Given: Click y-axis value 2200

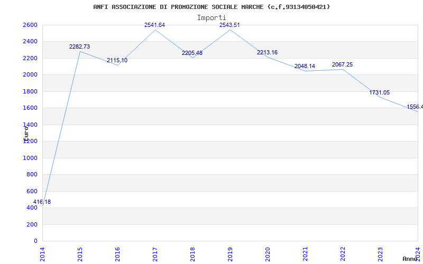Looking at the screenshot, I should click(x=30, y=58).
